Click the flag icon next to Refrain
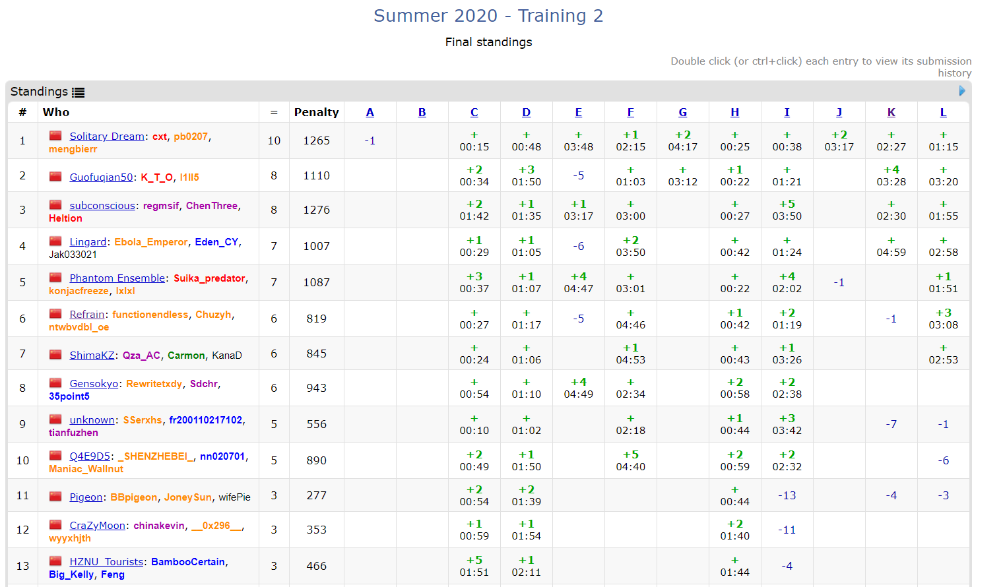 [x=55, y=314]
